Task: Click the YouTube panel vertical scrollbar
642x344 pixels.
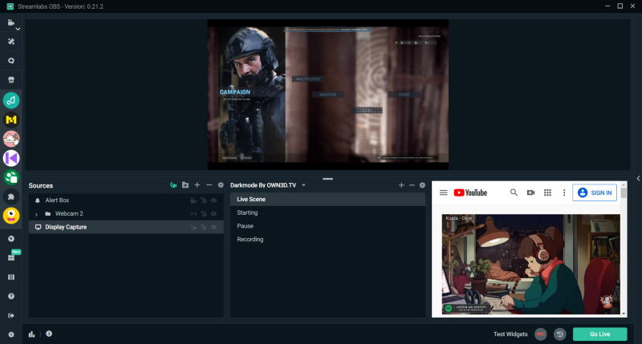Action: (x=624, y=249)
